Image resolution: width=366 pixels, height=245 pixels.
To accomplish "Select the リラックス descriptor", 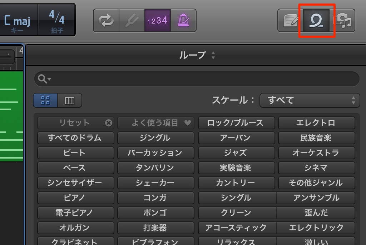I will (x=237, y=241).
